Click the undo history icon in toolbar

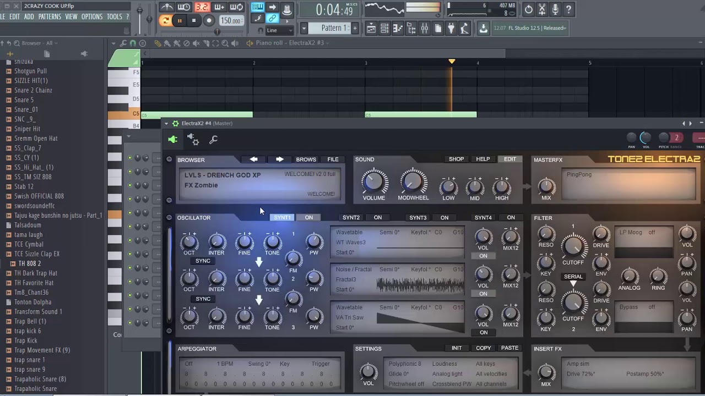click(x=529, y=9)
